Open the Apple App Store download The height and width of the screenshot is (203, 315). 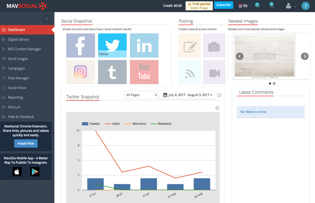tap(17, 171)
